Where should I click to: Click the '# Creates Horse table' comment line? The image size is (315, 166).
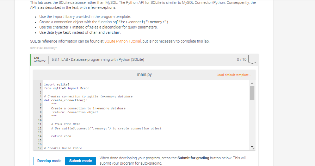(63, 148)
